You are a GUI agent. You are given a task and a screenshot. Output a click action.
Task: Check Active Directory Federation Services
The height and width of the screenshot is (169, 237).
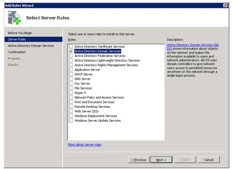[x=71, y=56]
